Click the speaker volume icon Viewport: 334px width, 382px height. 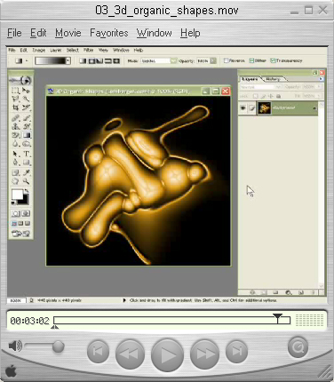[15, 346]
